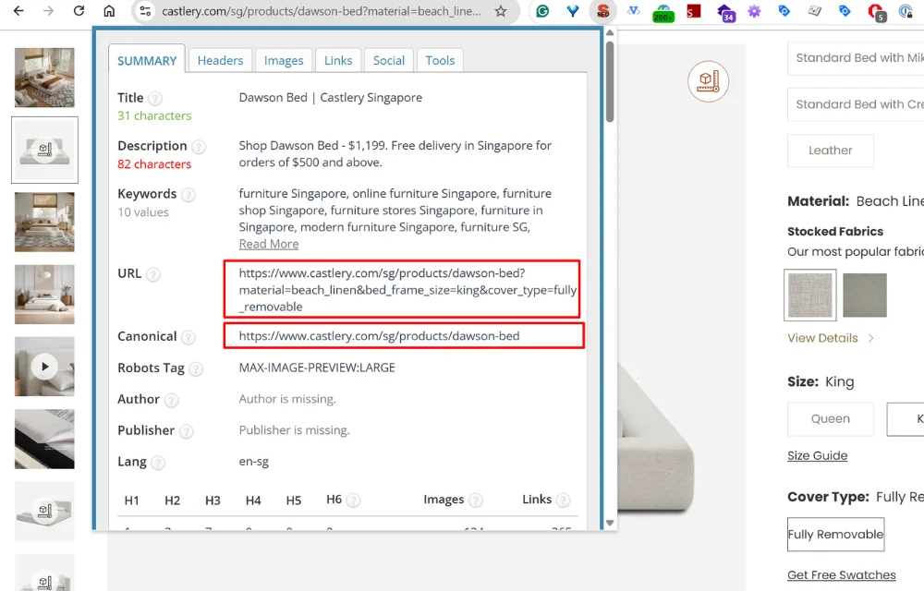Expand the keywords list via Read More

(x=268, y=243)
